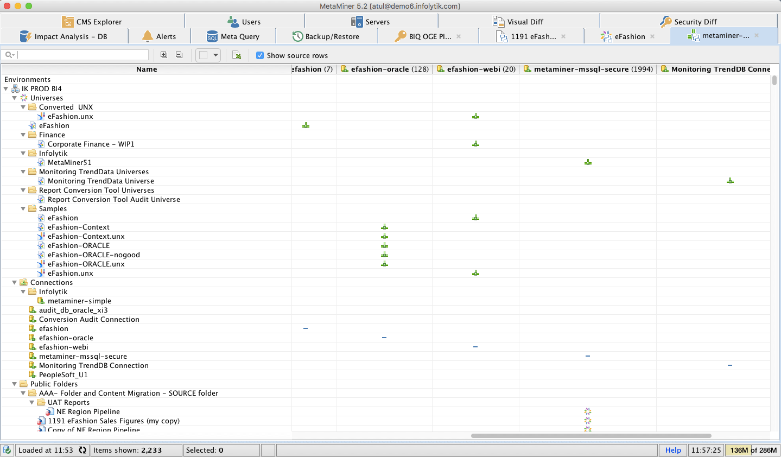Screen dimensions: 781x457
Task: Switch to the Users tab
Action: [x=244, y=22]
